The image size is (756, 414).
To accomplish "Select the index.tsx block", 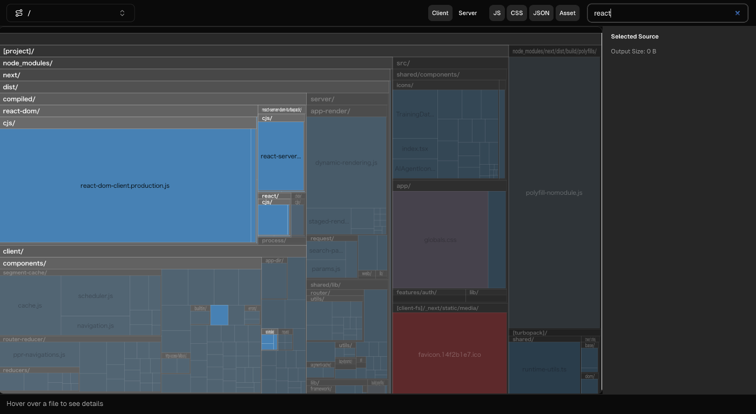I will [415, 148].
